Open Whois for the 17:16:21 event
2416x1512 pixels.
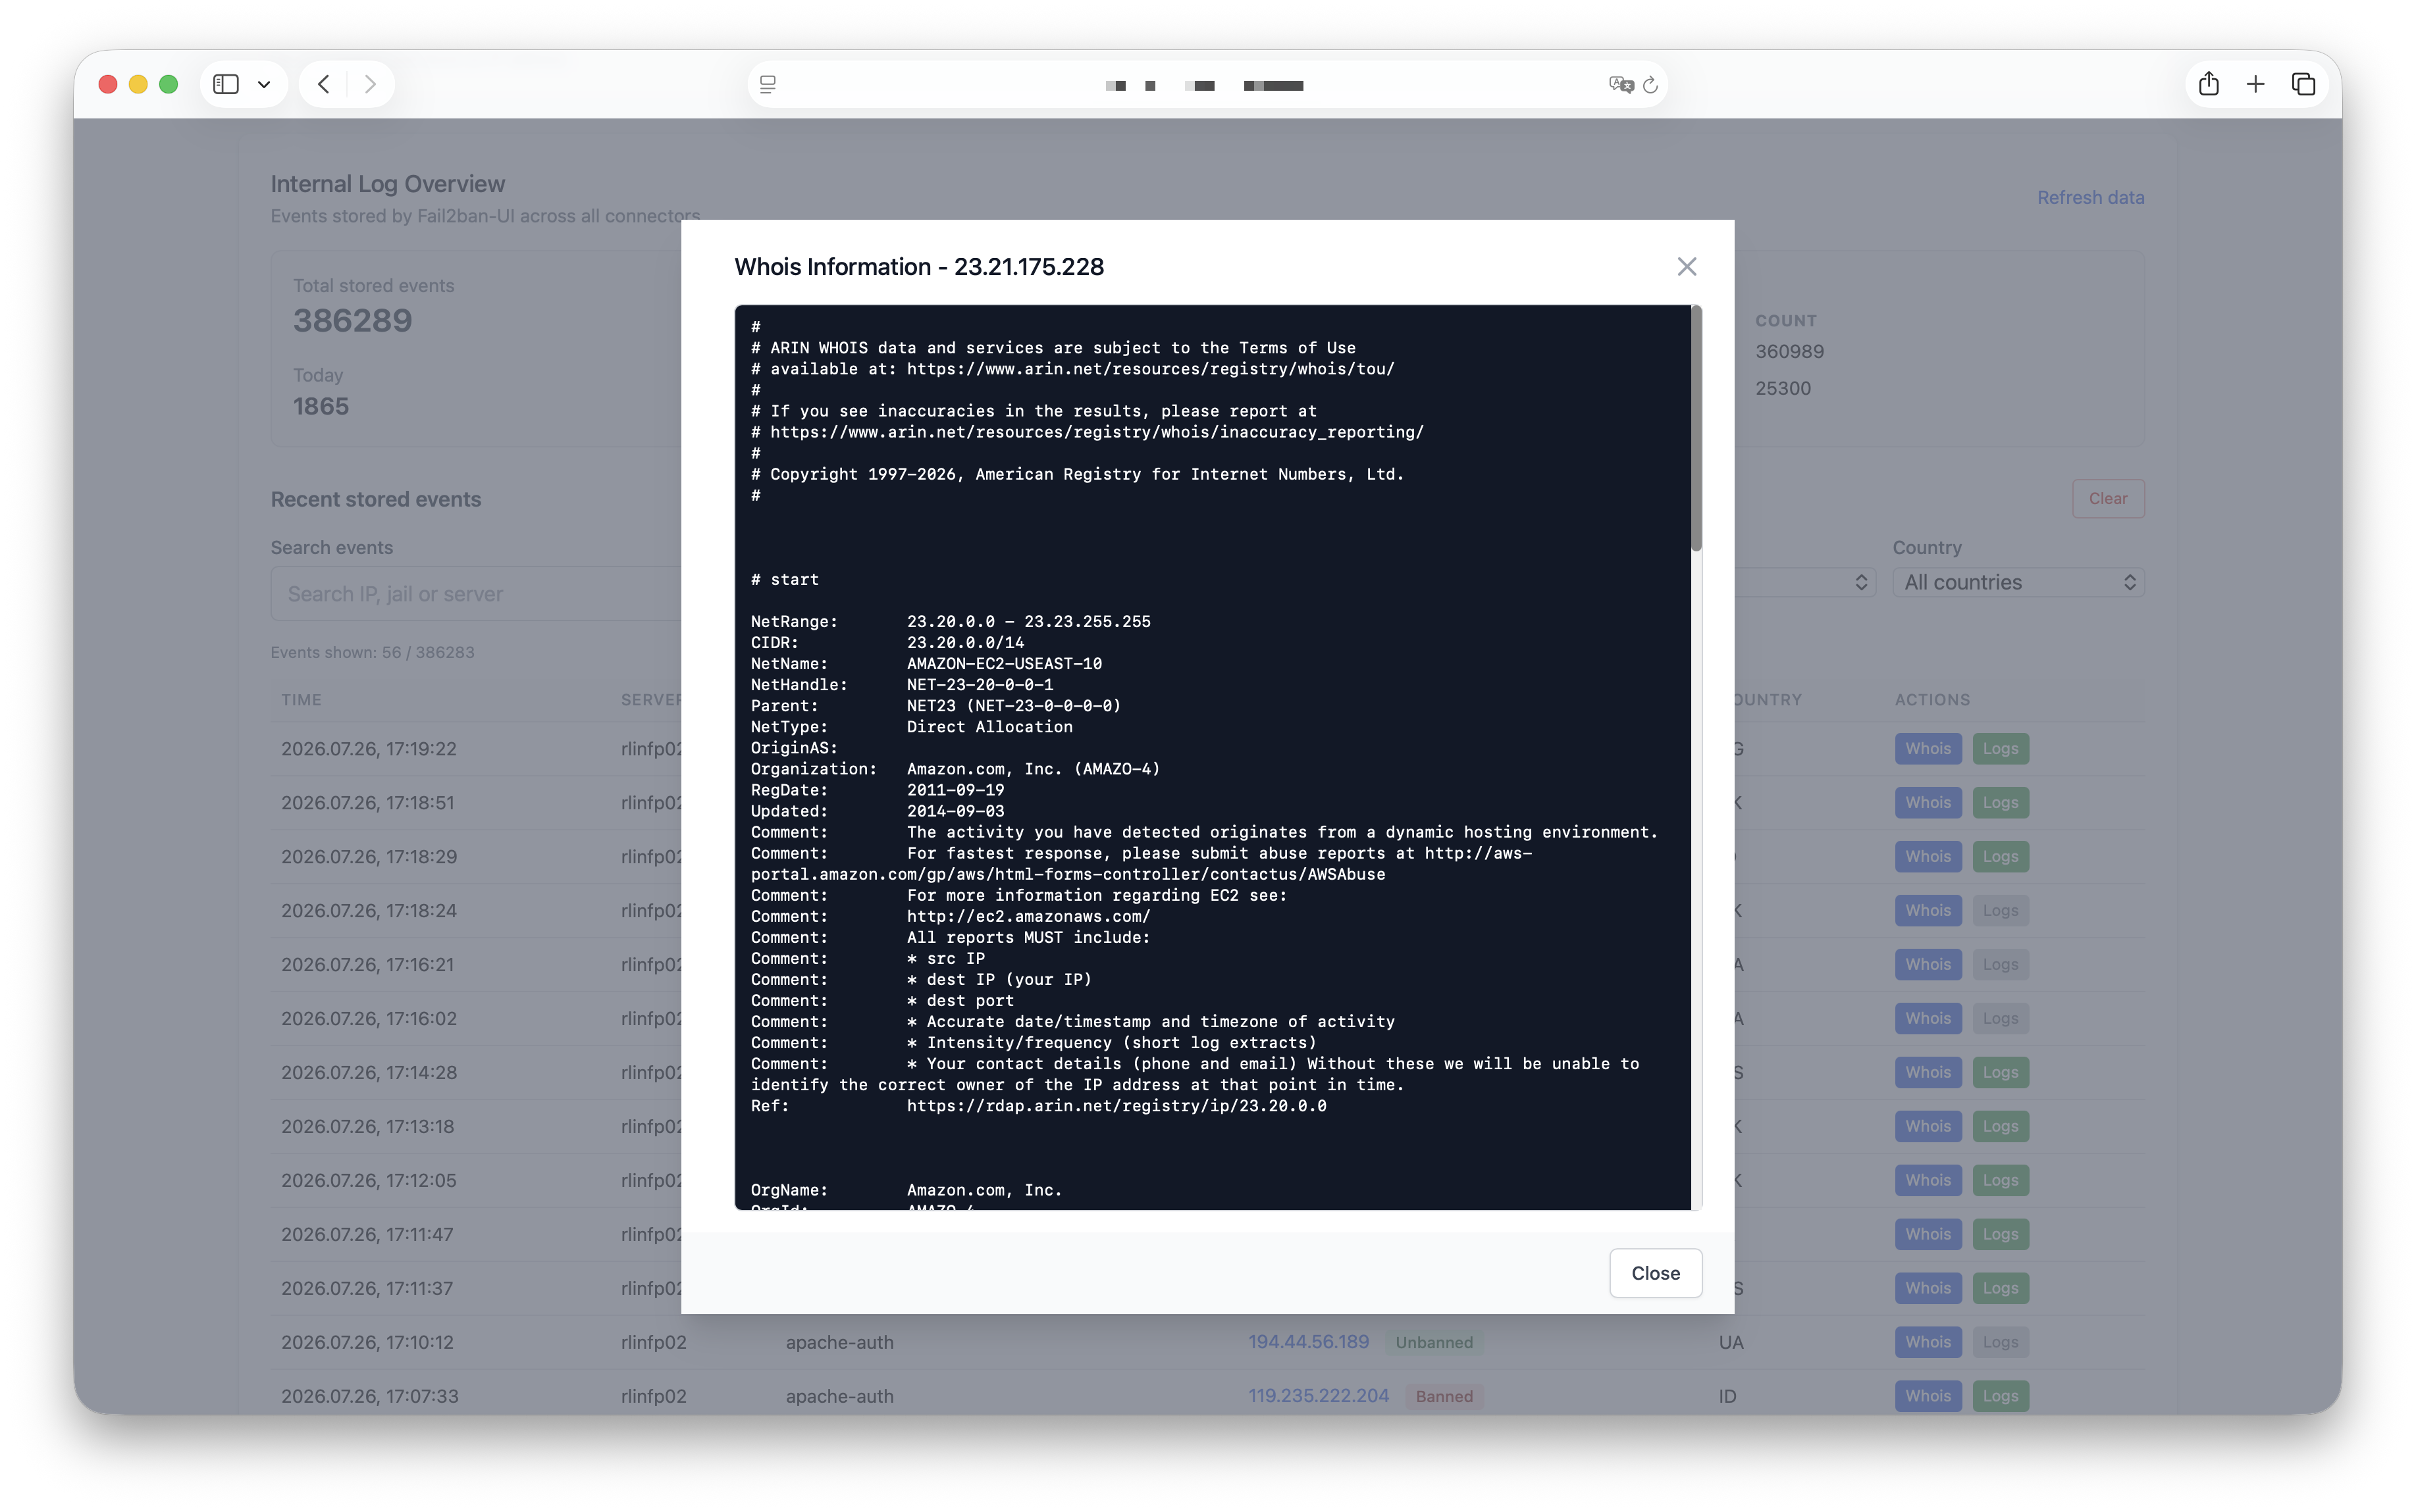click(x=1928, y=964)
